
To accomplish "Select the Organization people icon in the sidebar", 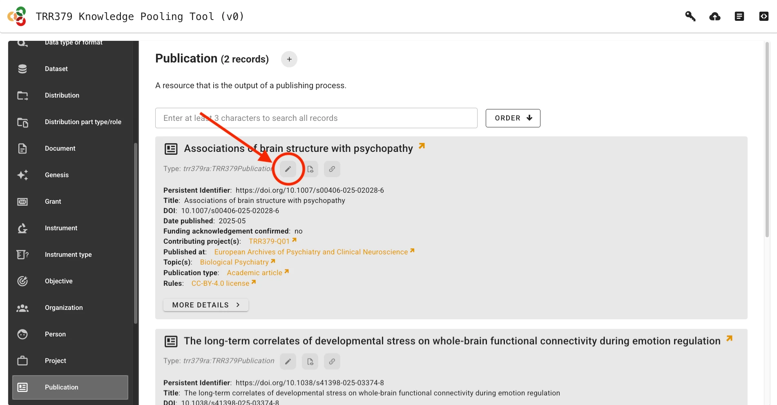I will 22,307.
